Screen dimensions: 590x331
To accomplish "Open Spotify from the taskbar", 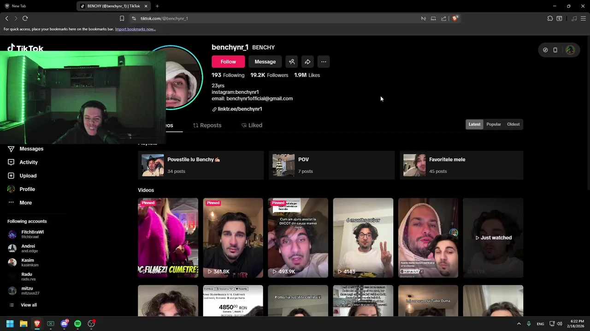I will click(x=77, y=324).
